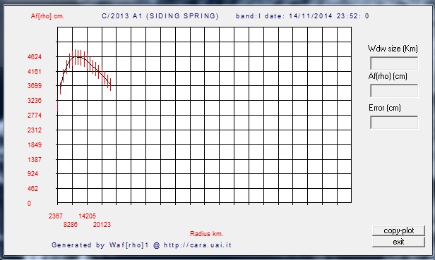Click the copy-plot button
The width and height of the screenshot is (435, 260).
pos(398,230)
